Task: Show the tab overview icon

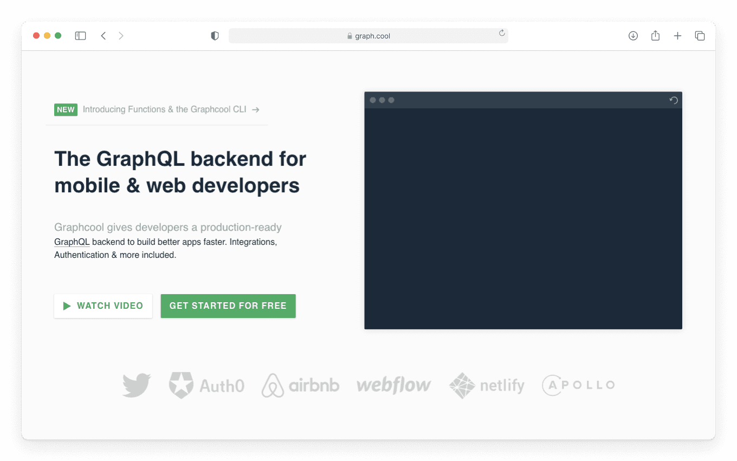Action: (700, 36)
